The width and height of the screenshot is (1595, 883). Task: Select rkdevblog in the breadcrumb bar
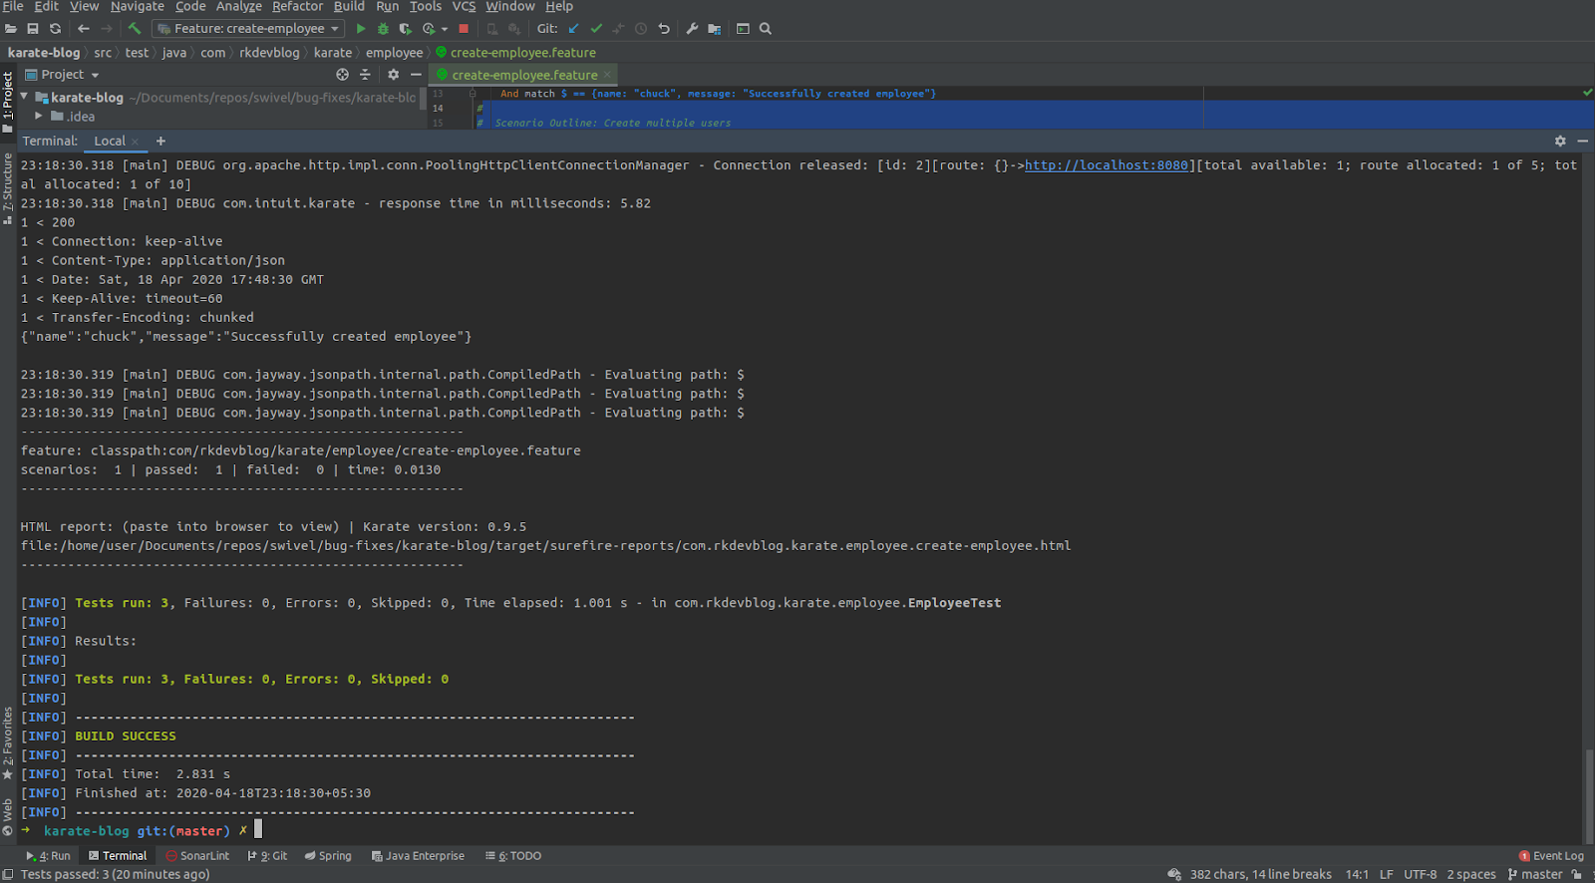269,53
